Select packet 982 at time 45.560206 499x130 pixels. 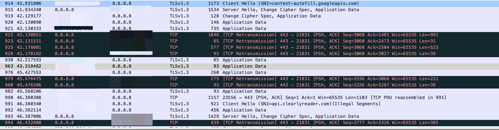point(249,91)
